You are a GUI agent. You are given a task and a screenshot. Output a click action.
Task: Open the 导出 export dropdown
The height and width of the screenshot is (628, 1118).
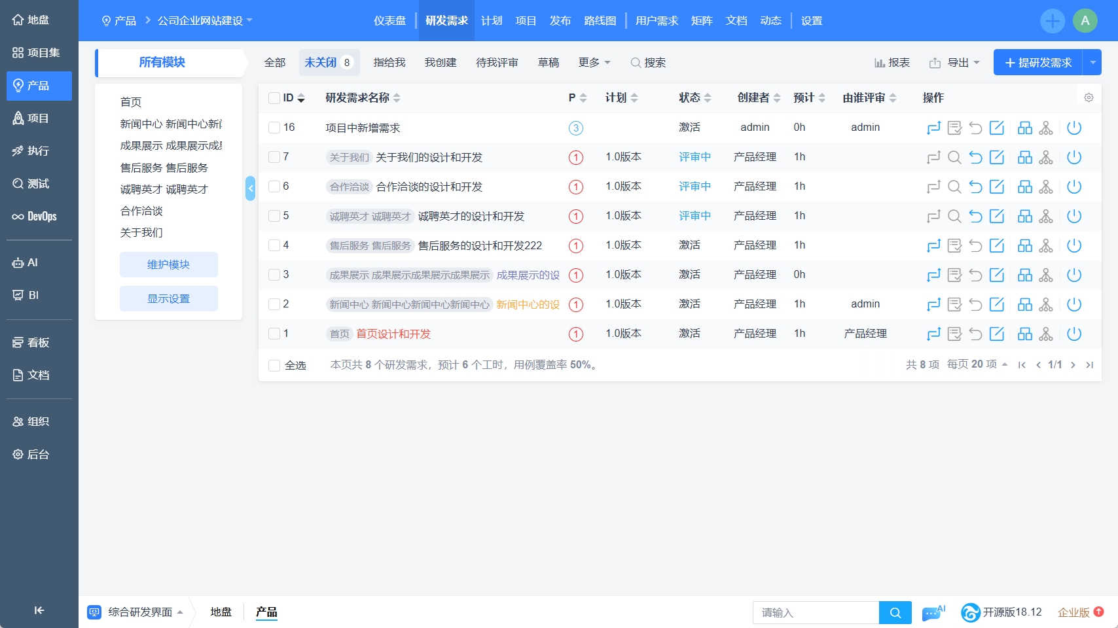tap(955, 63)
